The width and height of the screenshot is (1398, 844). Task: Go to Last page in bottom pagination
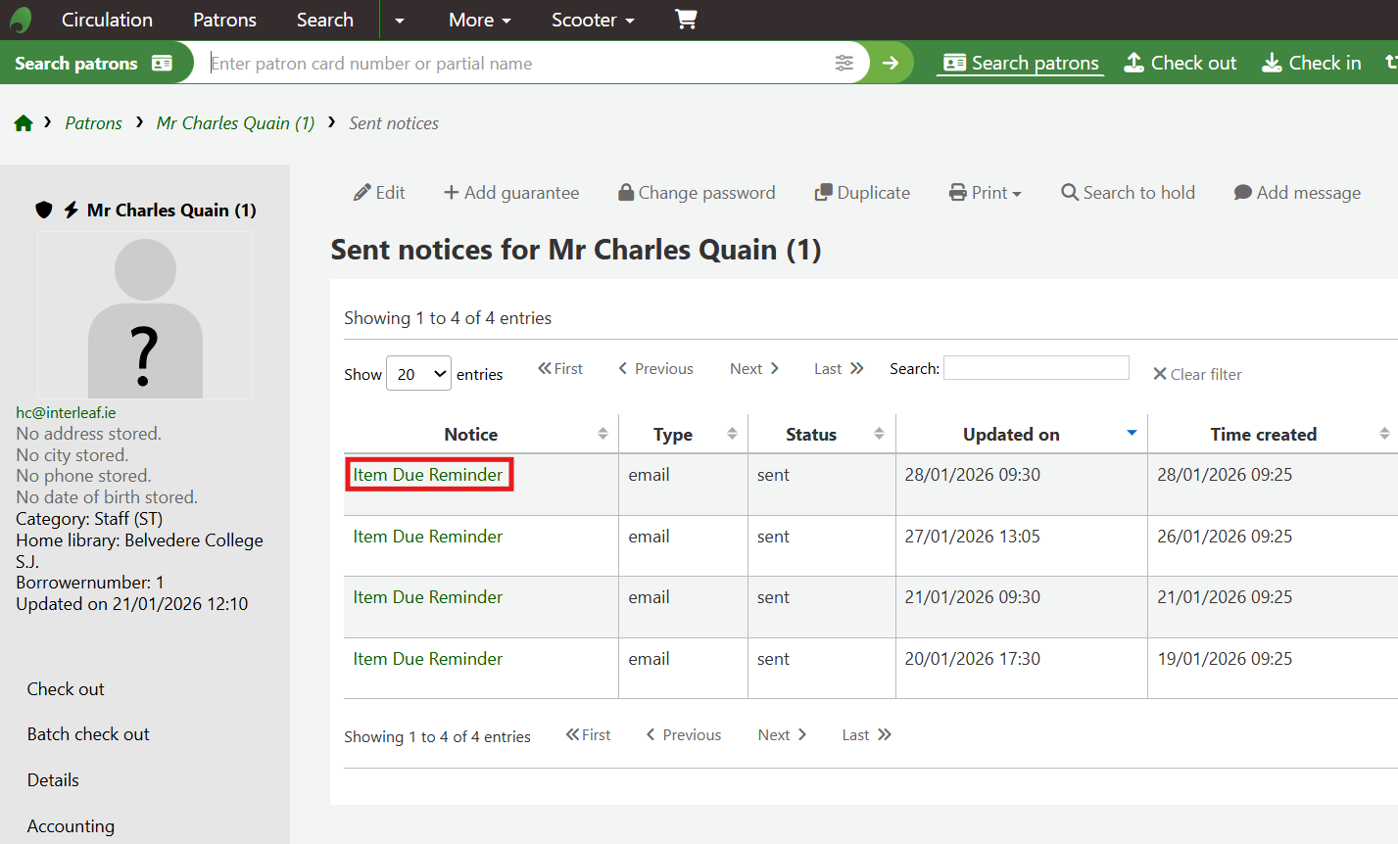(x=867, y=735)
